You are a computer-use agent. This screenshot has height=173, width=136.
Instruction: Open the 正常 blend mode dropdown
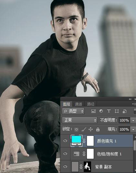79,120
